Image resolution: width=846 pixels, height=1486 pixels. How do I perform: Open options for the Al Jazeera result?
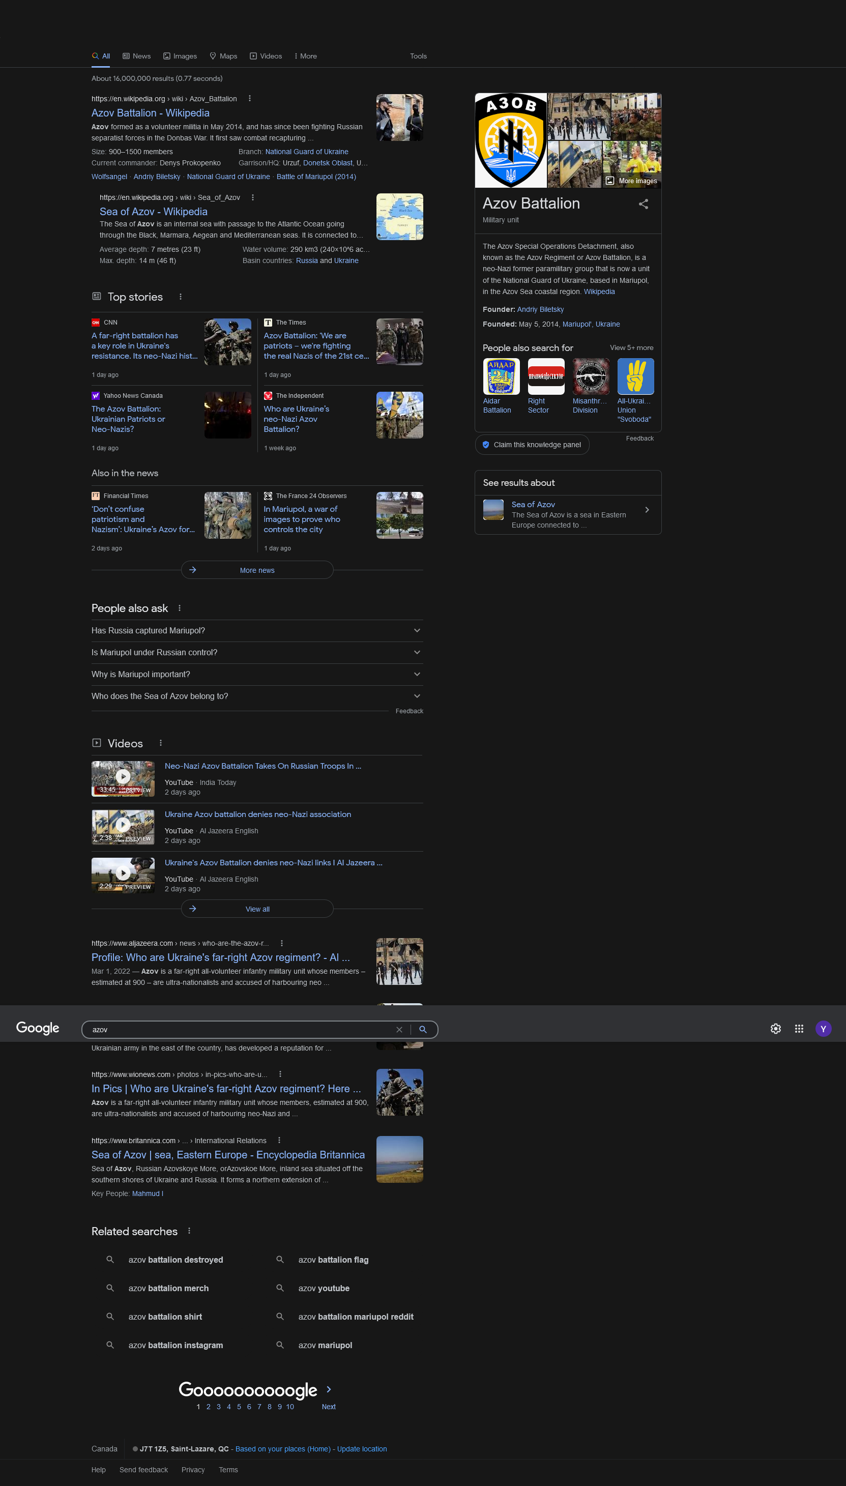pos(282,943)
